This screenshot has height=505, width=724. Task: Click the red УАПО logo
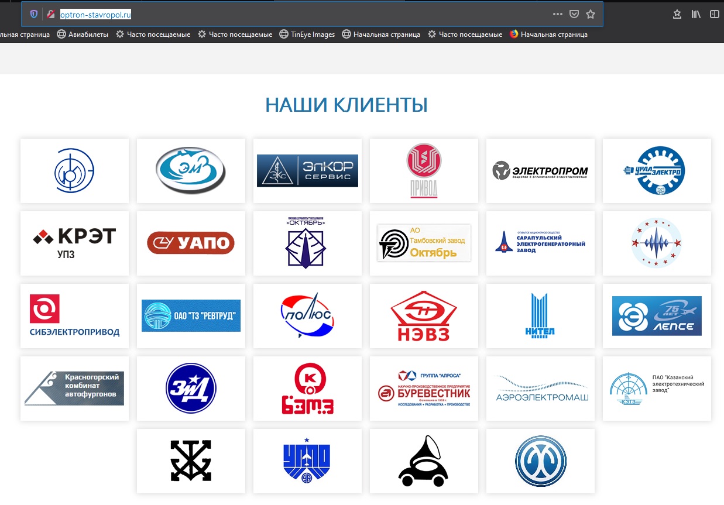pyautogui.click(x=191, y=243)
